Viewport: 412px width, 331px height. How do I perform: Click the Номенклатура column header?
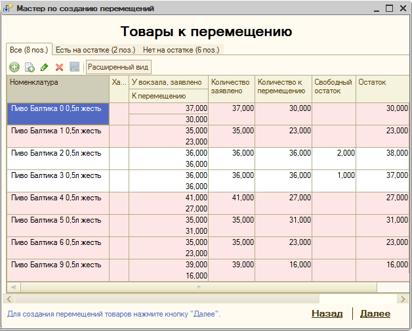tap(58, 89)
